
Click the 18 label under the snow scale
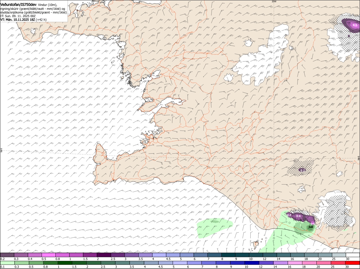pos(306,259)
